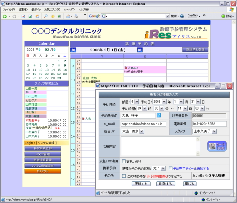Click the new reservation registration button
This screenshot has width=237, height=203.
click(x=195, y=50)
